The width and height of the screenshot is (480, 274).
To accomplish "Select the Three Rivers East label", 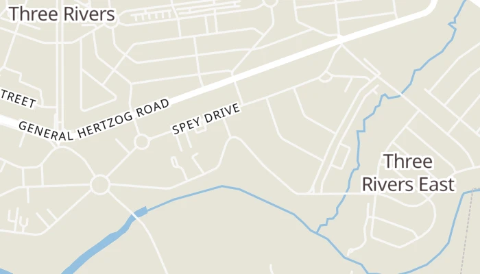I will coord(409,173).
